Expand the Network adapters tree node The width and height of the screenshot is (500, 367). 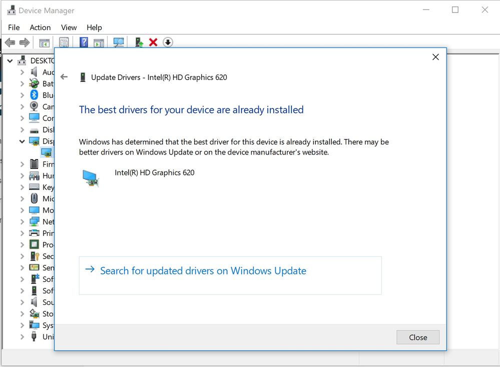[22, 221]
